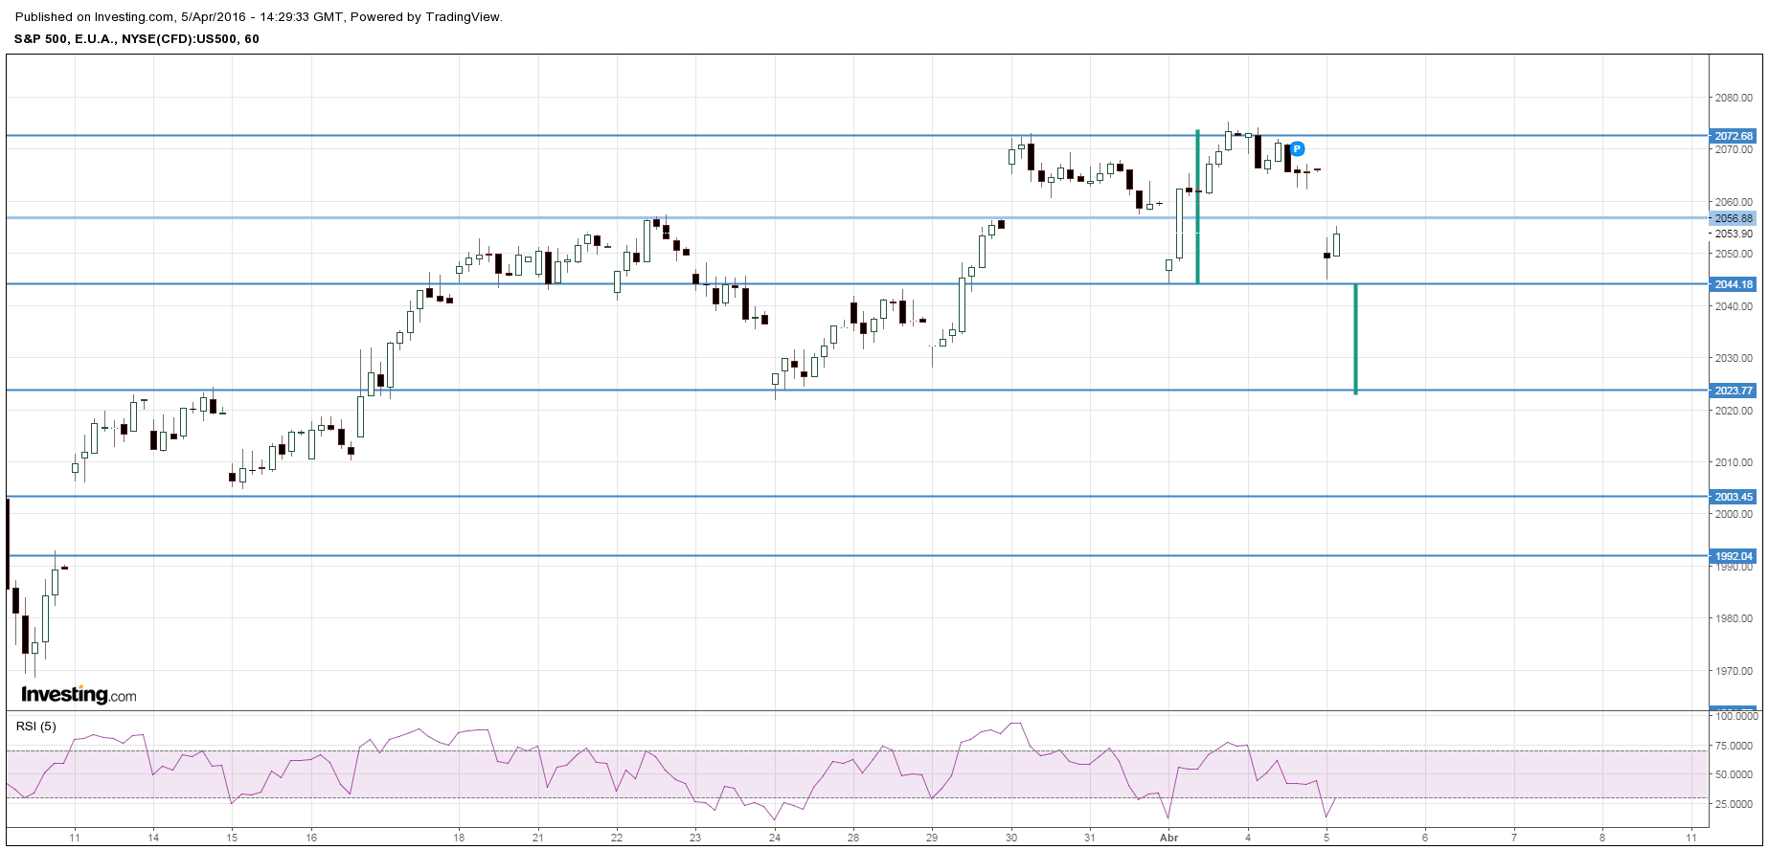Image resolution: width=1769 pixels, height=850 pixels.
Task: Select the 2003.45 price level label
Action: [x=1734, y=497]
